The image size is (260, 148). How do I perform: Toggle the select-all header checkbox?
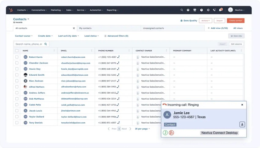pyautogui.click(x=17, y=51)
